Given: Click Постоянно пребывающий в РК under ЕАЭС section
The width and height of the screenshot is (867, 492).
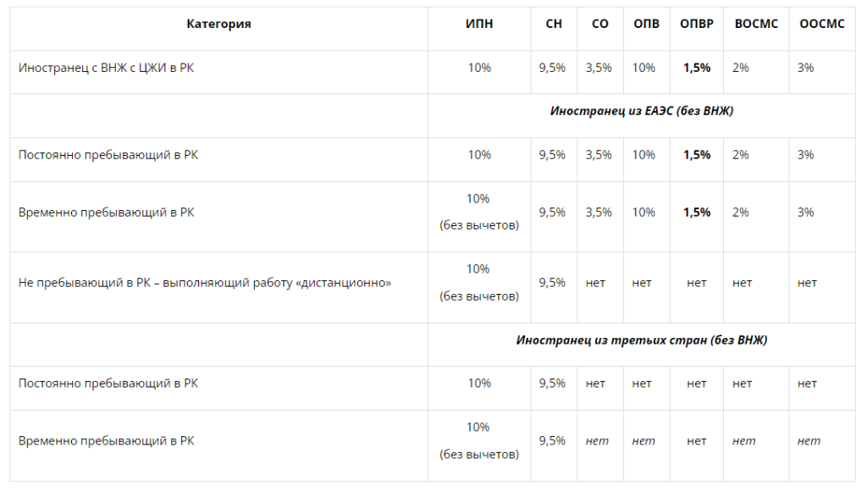Looking at the screenshot, I should point(108,155).
